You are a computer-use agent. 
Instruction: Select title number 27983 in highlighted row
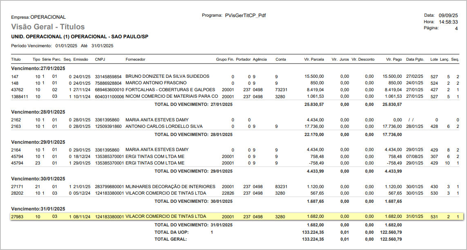pos(17,217)
